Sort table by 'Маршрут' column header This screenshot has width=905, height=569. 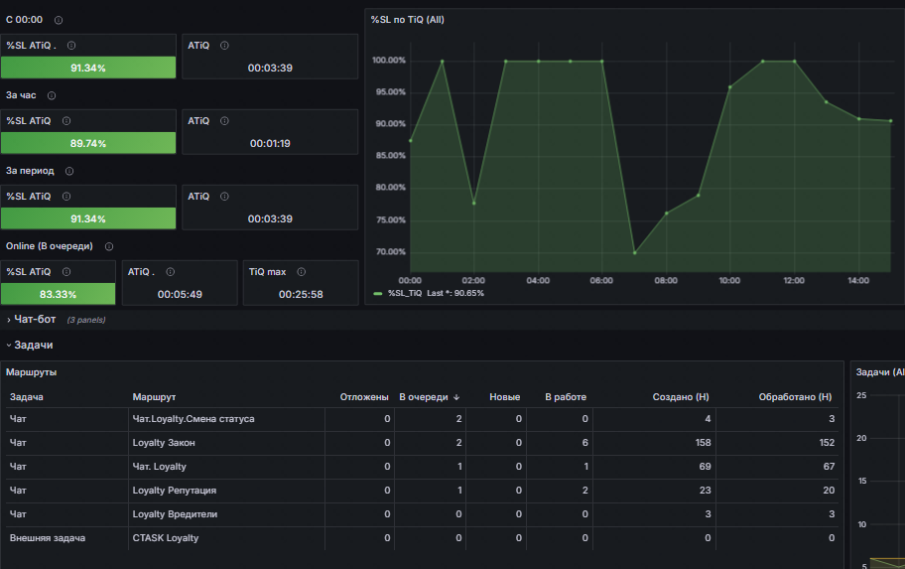[154, 397]
